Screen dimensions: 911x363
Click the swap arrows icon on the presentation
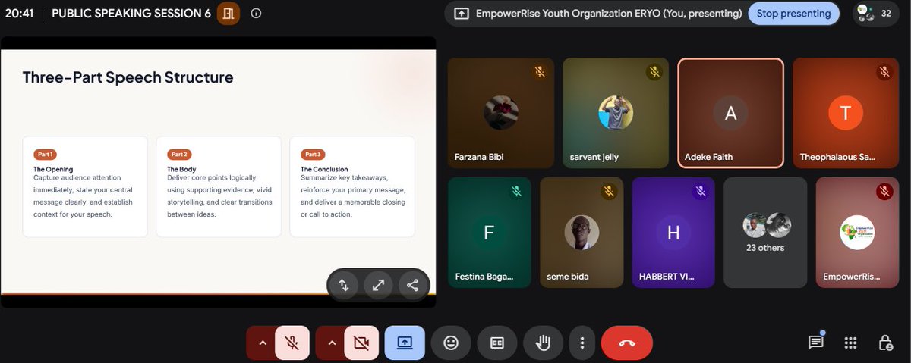point(343,285)
